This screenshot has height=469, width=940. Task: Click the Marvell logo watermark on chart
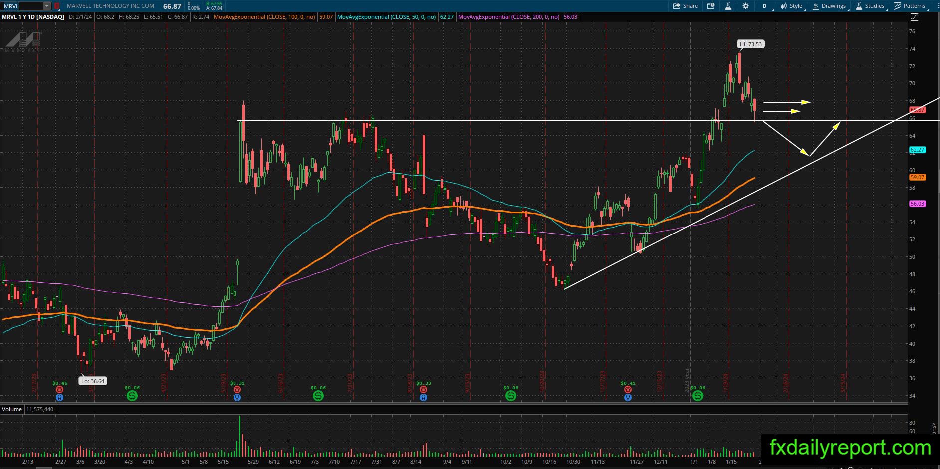pyautogui.click(x=24, y=42)
